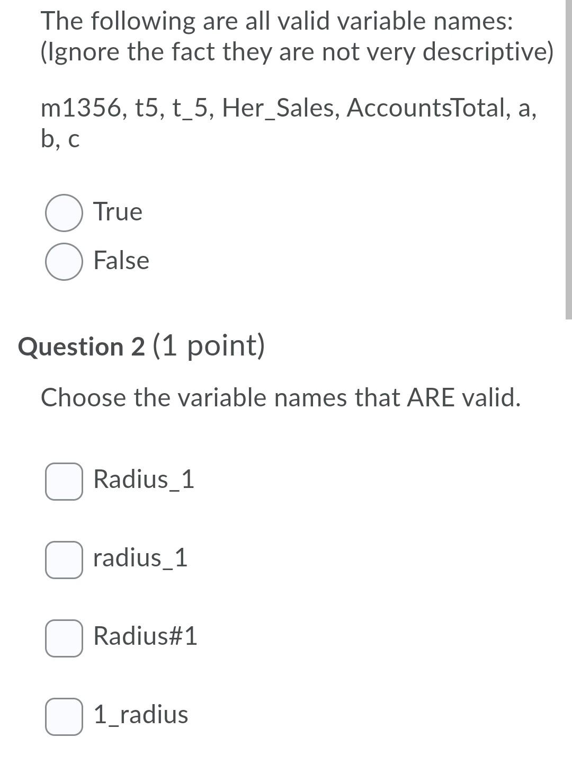572x782 pixels.
Task: Click the False answer label
Action: click(120, 261)
